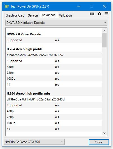Take a screenshot with the camera icon
This screenshot has width=113, height=149.
pyautogui.click(x=92, y=14)
